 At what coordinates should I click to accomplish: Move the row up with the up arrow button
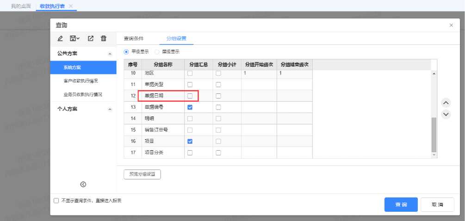coord(446,103)
